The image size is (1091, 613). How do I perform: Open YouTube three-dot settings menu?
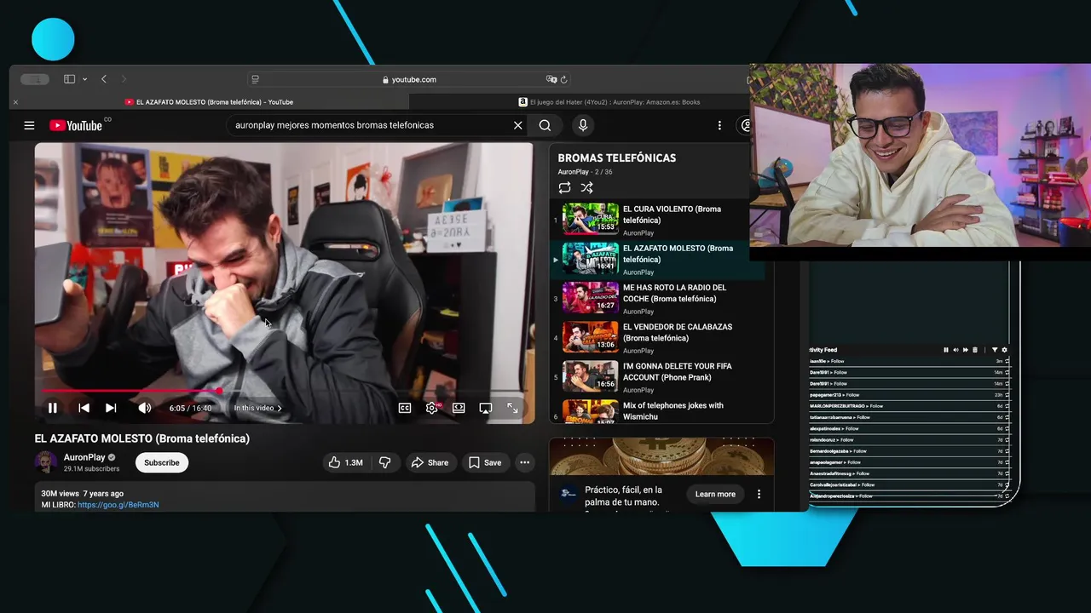(719, 125)
